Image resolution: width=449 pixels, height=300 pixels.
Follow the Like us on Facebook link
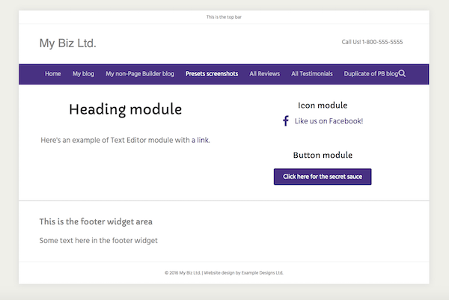pyautogui.click(x=329, y=121)
